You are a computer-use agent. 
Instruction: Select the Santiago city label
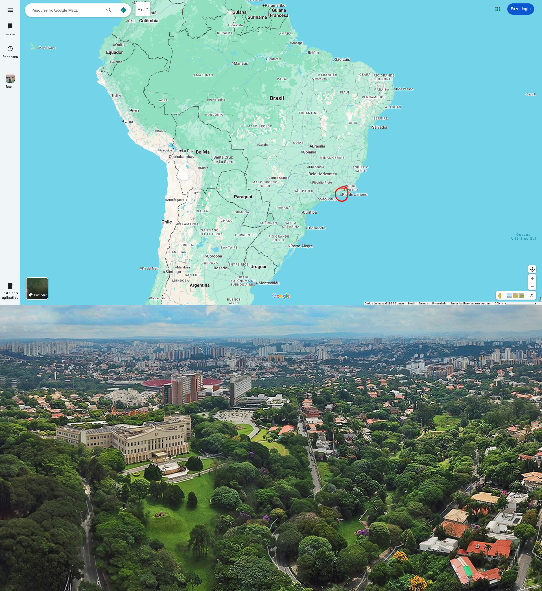click(x=173, y=272)
